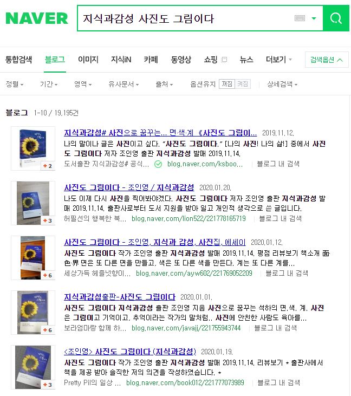Open result 지식과감성출판-사진도 그림이다
Image resolution: width=351 pixels, height=396 pixels.
[x=120, y=297]
